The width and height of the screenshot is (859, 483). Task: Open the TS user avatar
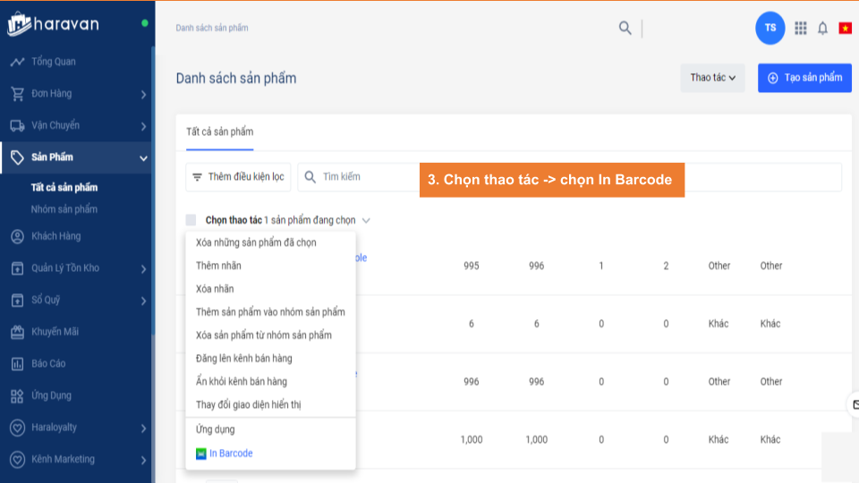[x=770, y=28]
